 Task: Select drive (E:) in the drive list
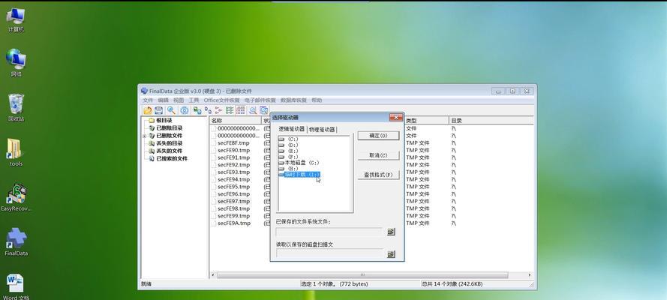289,151
